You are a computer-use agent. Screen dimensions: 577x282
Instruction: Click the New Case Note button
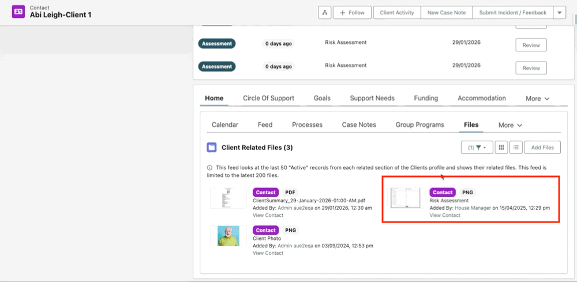tap(447, 13)
